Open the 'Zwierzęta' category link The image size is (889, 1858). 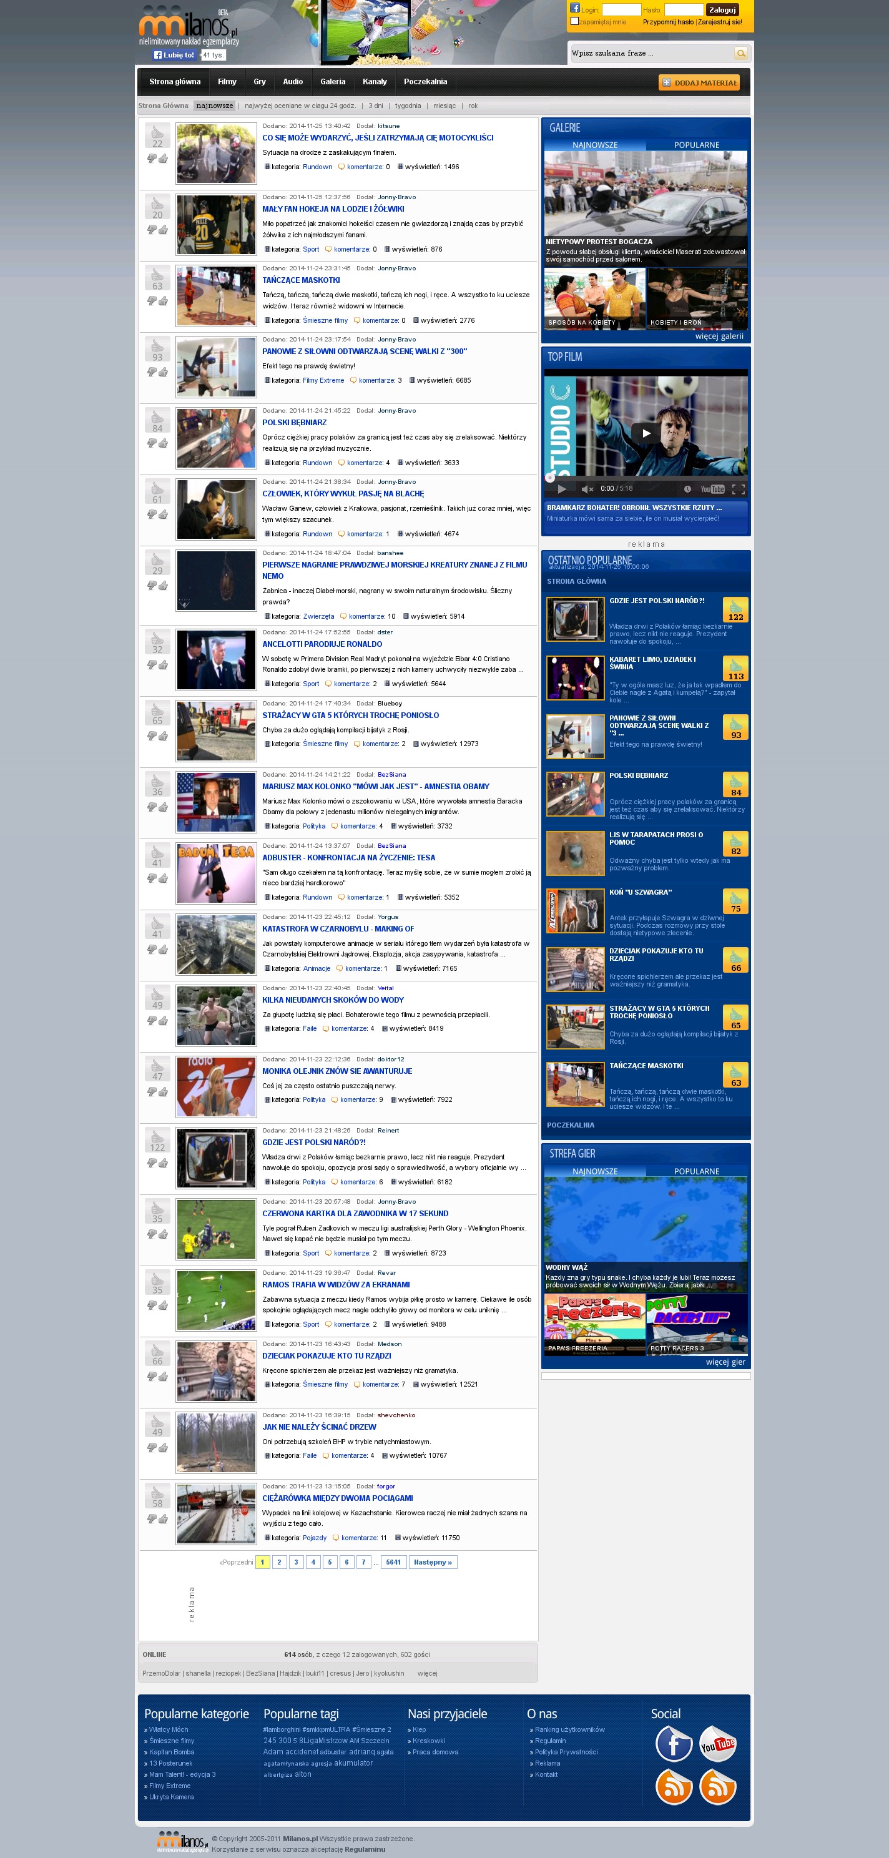(318, 617)
